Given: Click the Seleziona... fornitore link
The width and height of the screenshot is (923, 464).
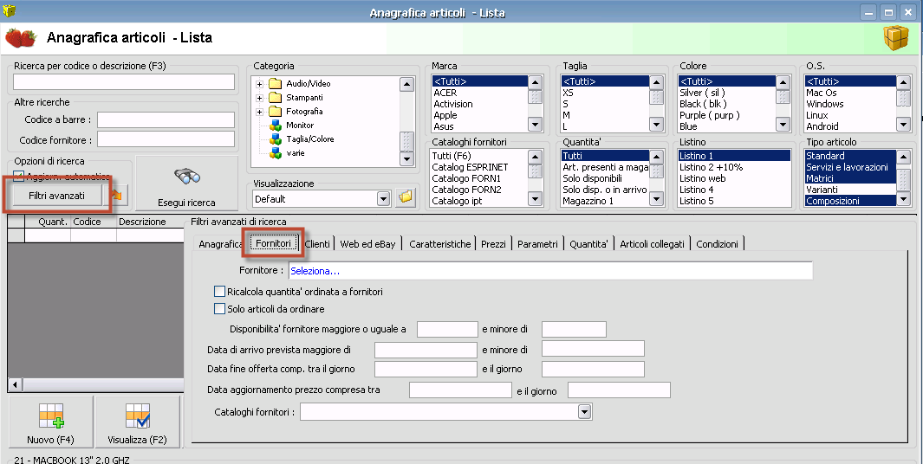Looking at the screenshot, I should pyautogui.click(x=315, y=271).
